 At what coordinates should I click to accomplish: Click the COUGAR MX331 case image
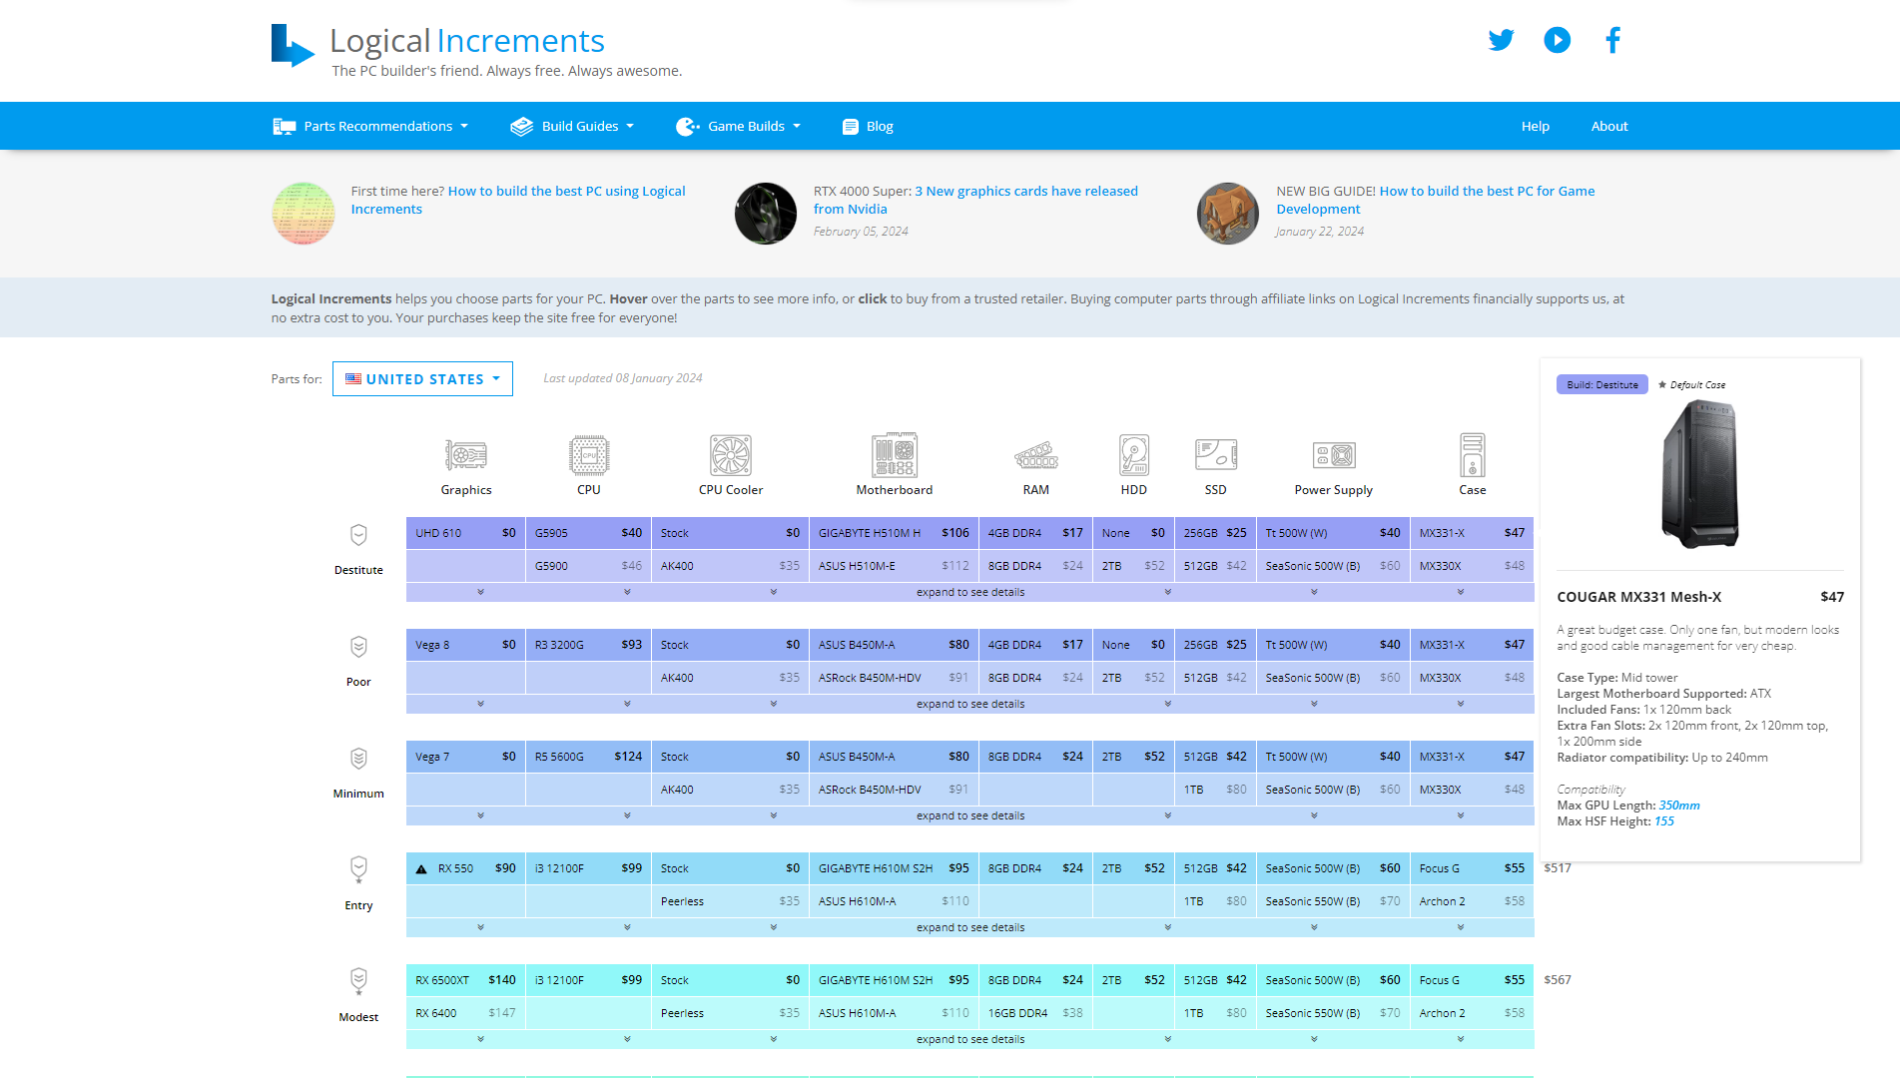pyautogui.click(x=1699, y=474)
